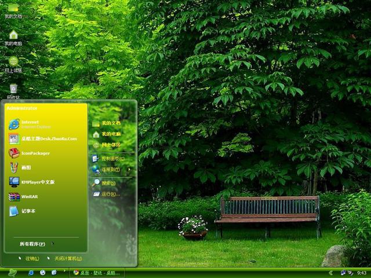
Task: Click the 关闭计算机(U) shut down button
Action: (64, 259)
